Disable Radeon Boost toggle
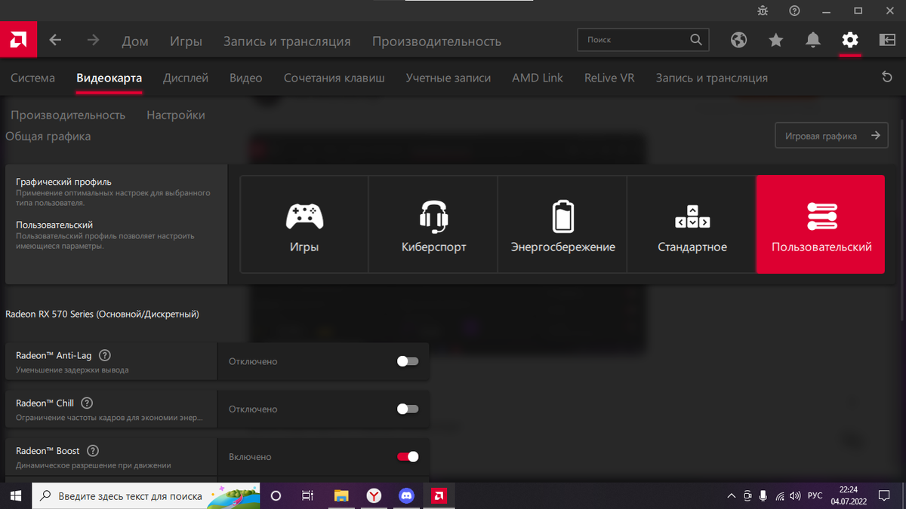Image resolution: width=906 pixels, height=509 pixels. [408, 456]
